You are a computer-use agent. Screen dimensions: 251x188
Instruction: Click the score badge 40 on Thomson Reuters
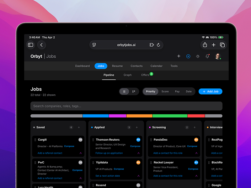(138, 140)
